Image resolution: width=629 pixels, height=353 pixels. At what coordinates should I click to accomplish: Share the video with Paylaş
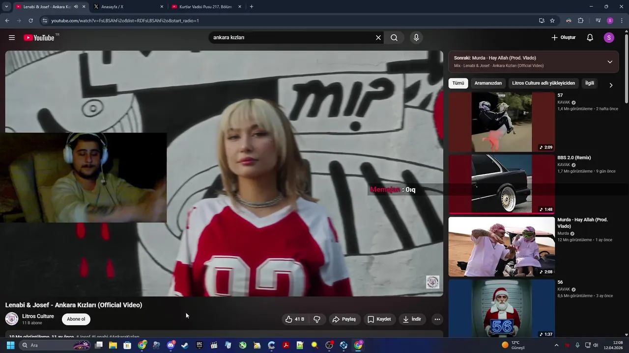[x=344, y=319]
